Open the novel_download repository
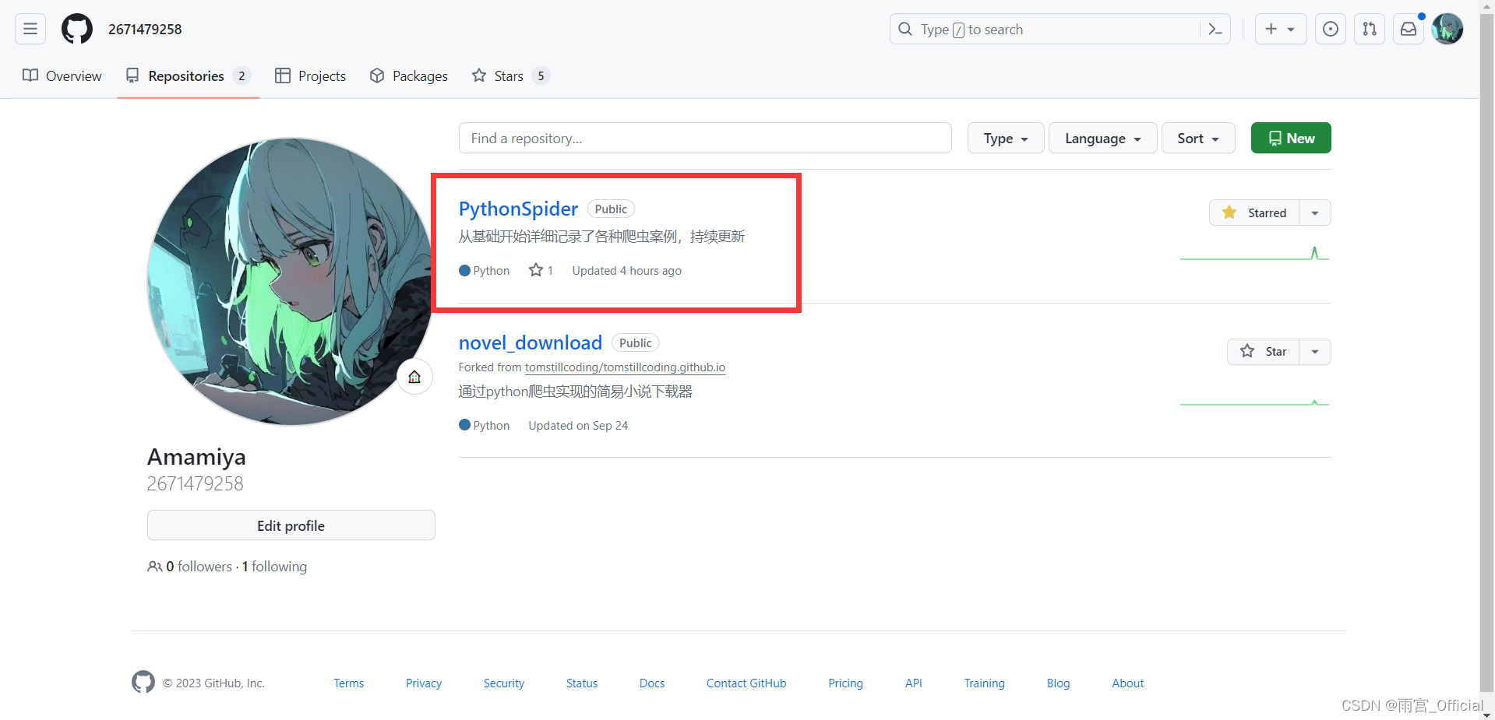 click(x=531, y=342)
